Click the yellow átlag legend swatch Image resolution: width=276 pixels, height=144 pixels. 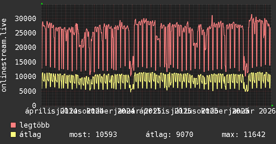(x=13, y=135)
